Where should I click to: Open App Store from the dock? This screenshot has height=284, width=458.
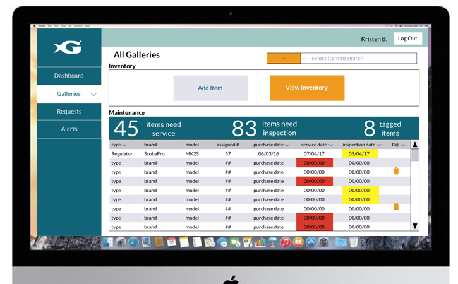[x=311, y=242]
